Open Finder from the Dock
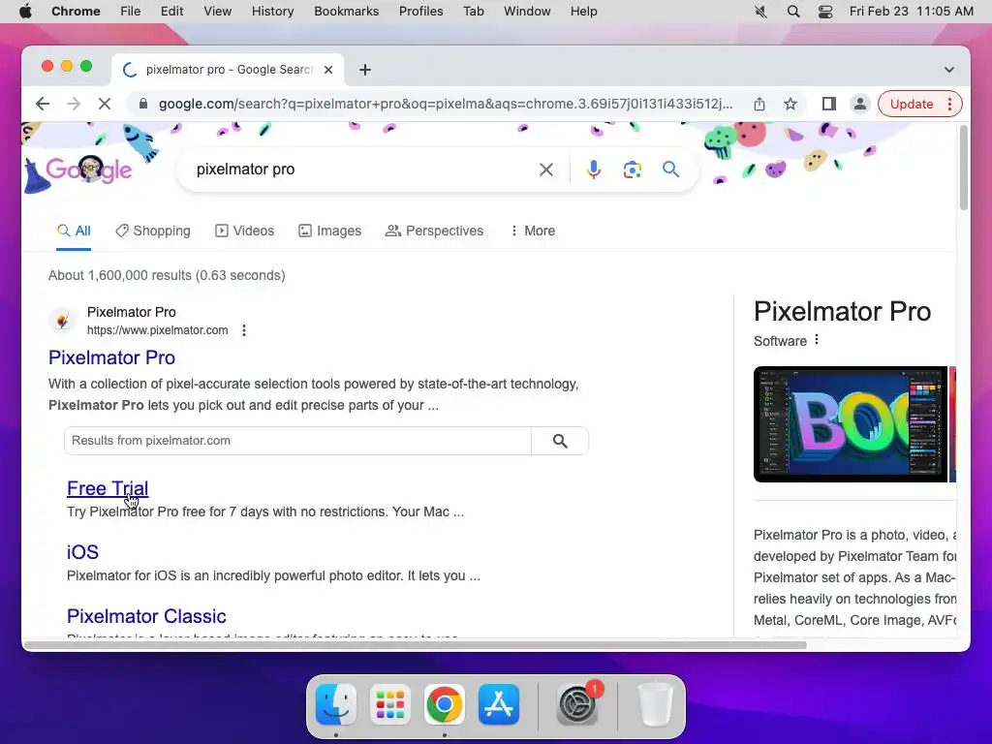This screenshot has width=992, height=744. [x=336, y=704]
